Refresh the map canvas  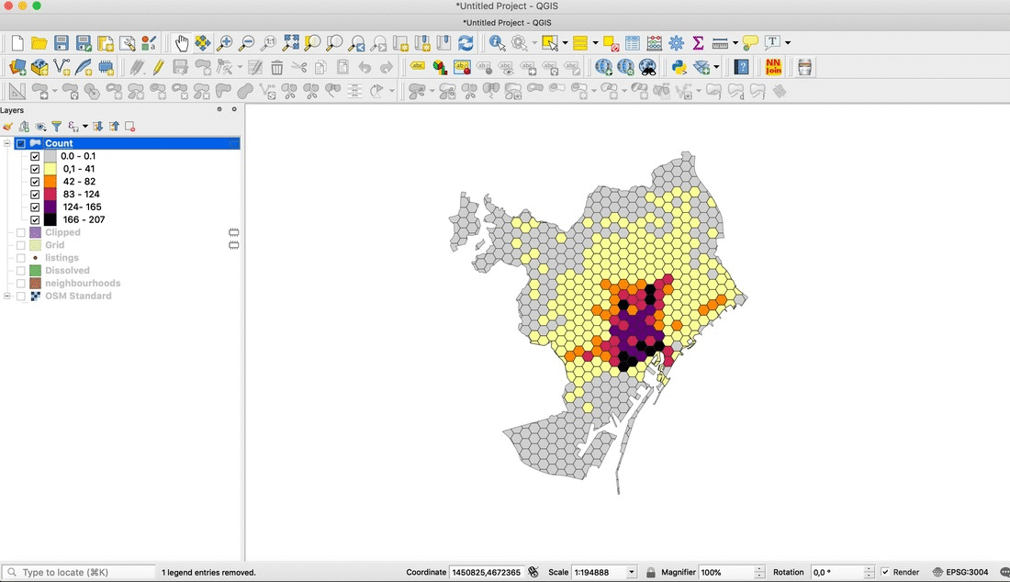pyautogui.click(x=466, y=43)
